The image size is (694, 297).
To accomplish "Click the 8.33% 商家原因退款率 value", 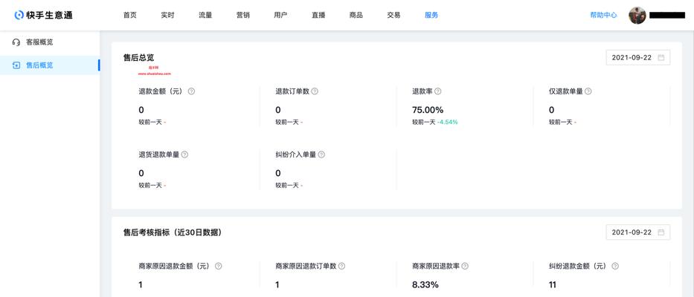I will coord(425,285).
